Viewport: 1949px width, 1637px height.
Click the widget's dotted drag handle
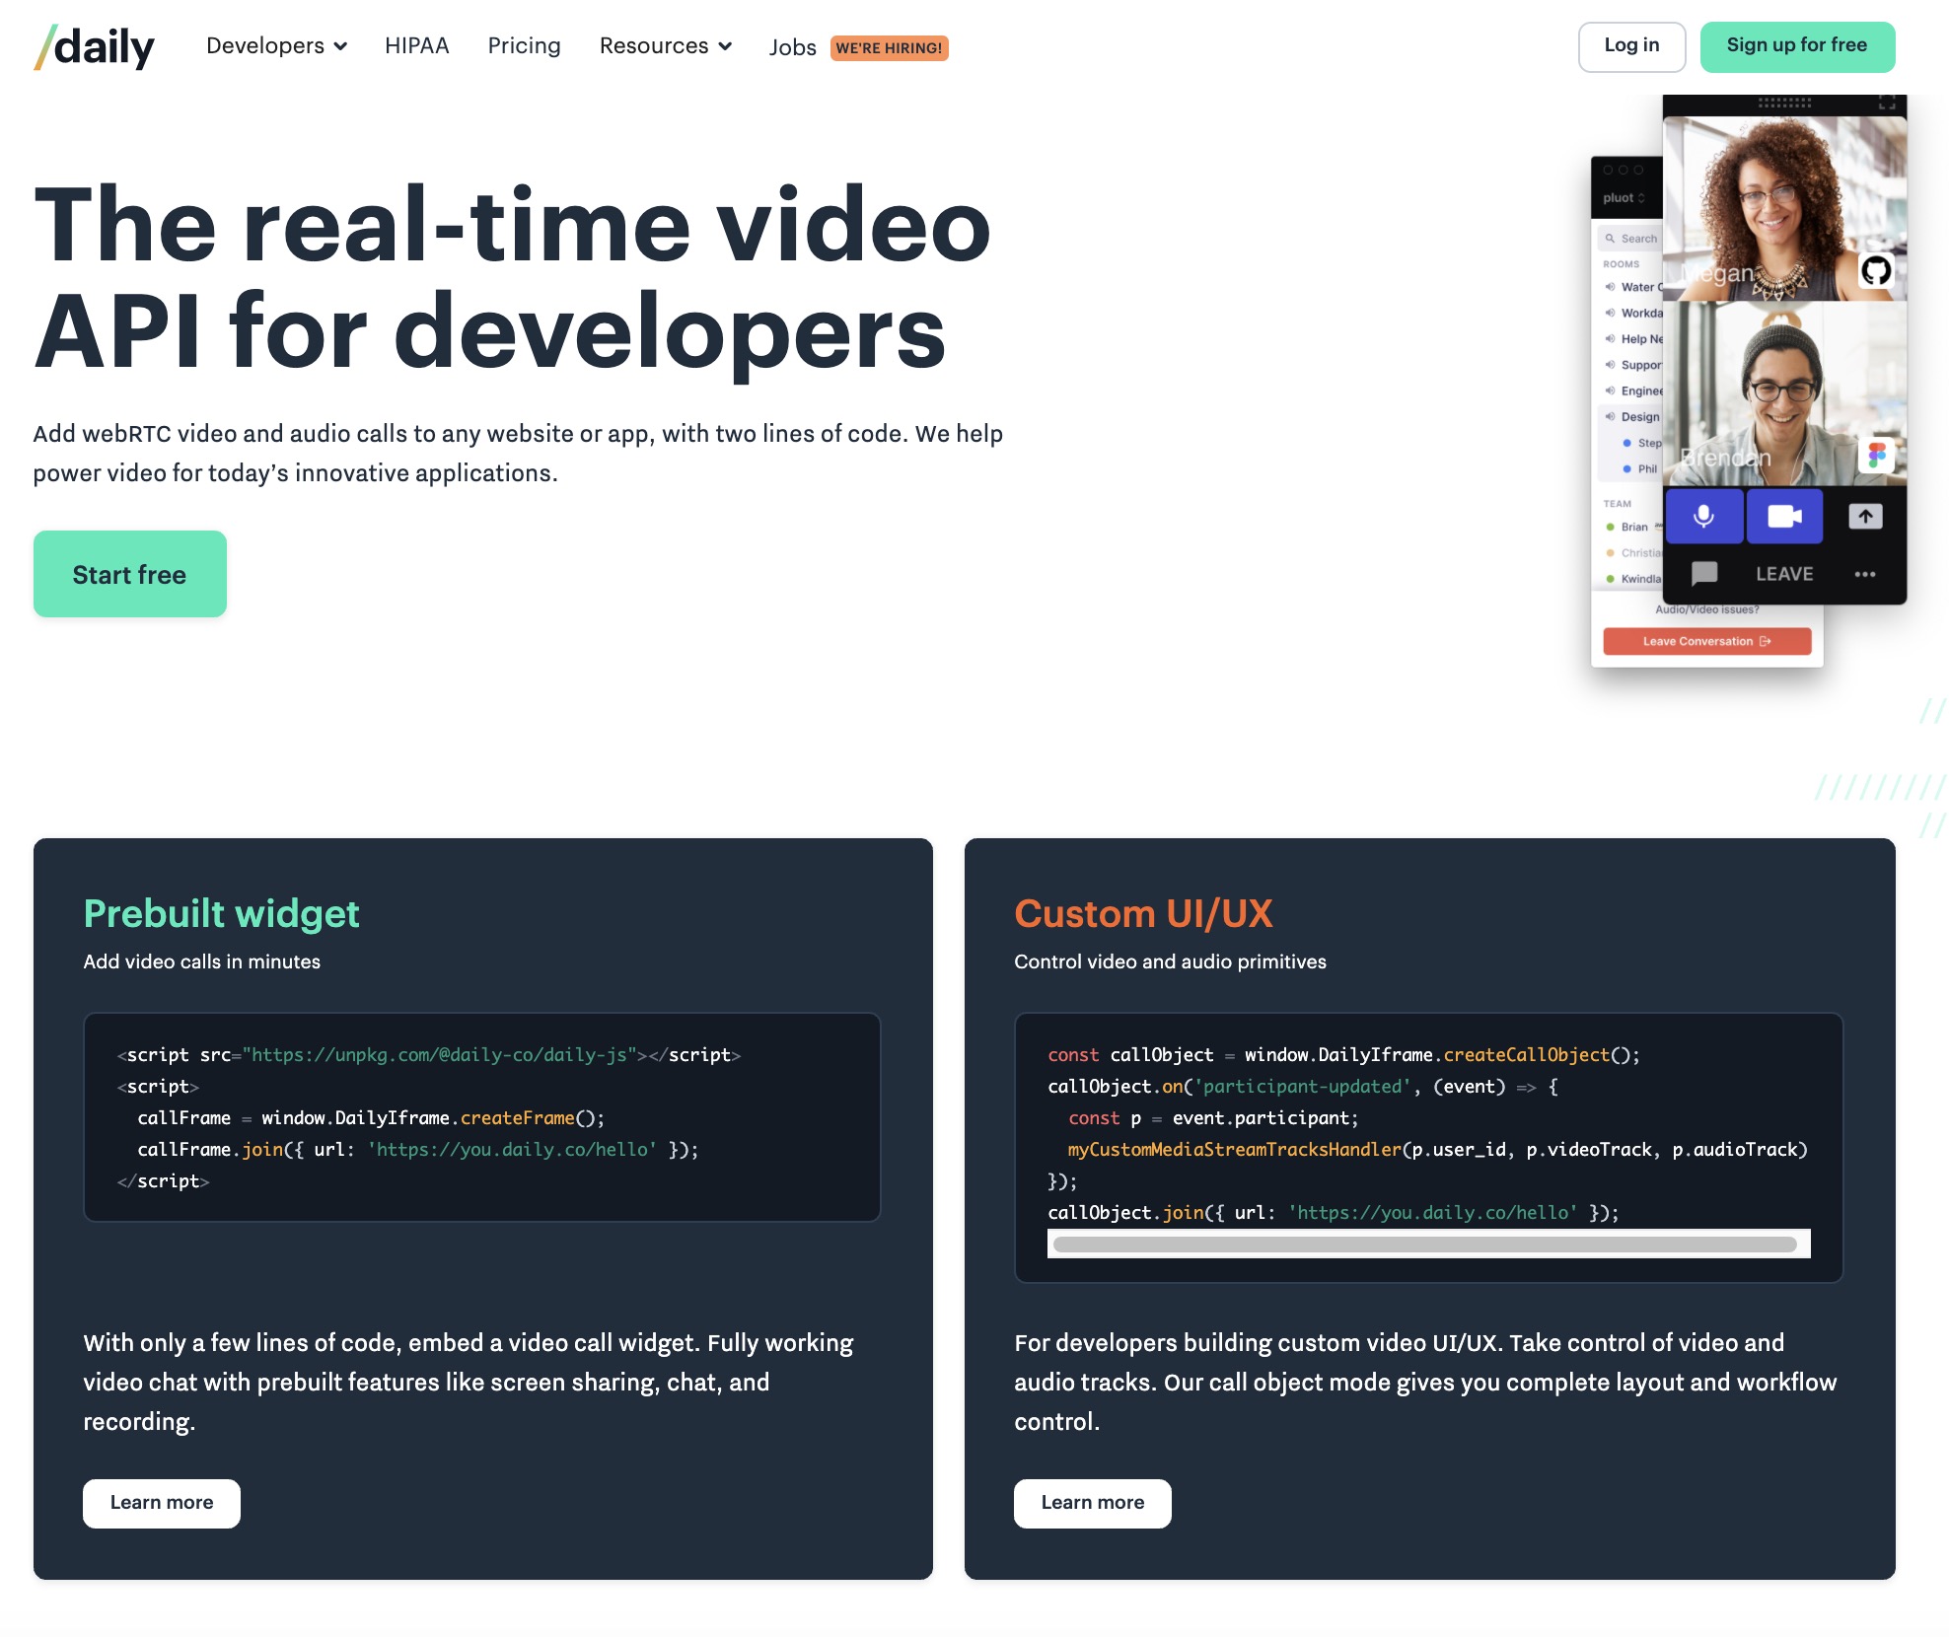(x=1784, y=103)
